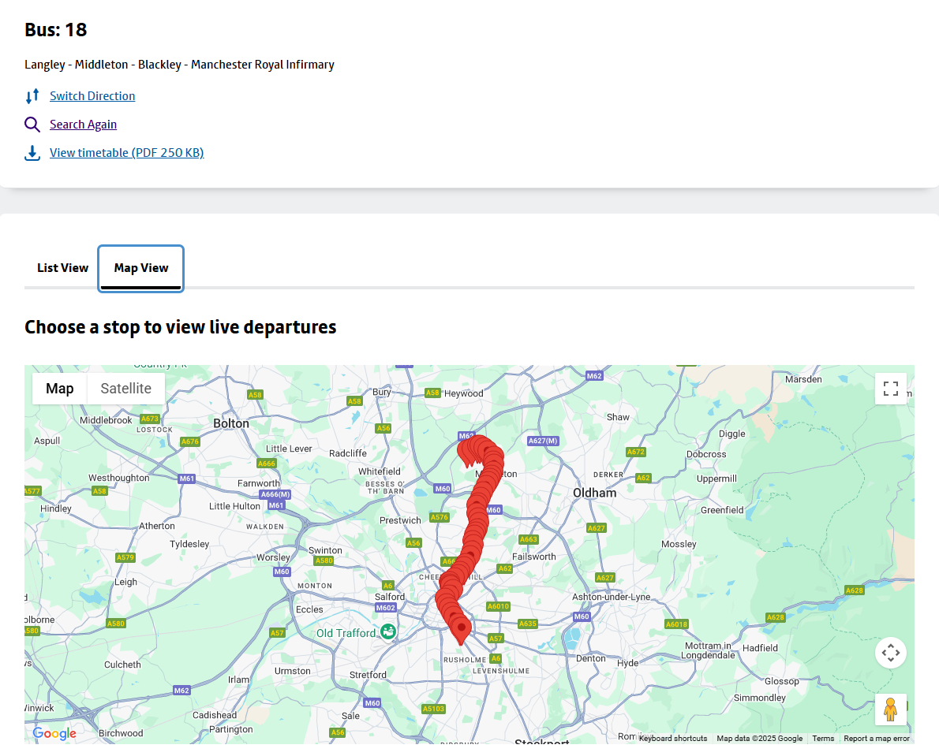This screenshot has height=756, width=939.
Task: Click the Search Again magnifier icon
Action: (x=32, y=125)
